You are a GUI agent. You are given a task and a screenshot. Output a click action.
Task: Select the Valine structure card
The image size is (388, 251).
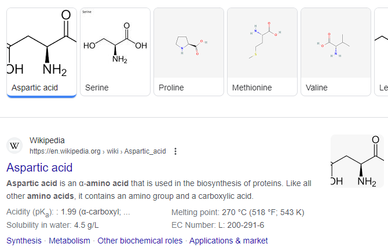point(335,52)
